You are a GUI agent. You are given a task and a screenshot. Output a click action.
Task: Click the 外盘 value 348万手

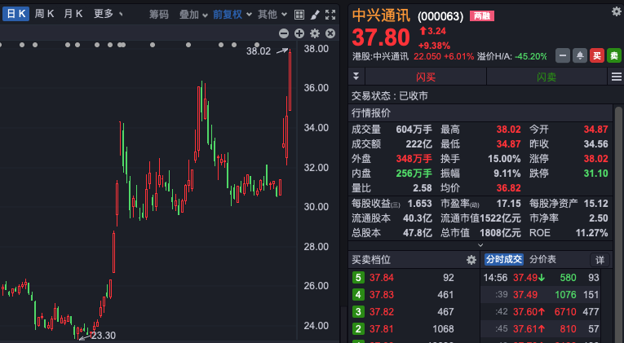click(x=414, y=159)
